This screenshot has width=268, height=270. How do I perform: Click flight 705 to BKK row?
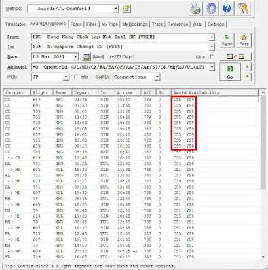point(131,152)
